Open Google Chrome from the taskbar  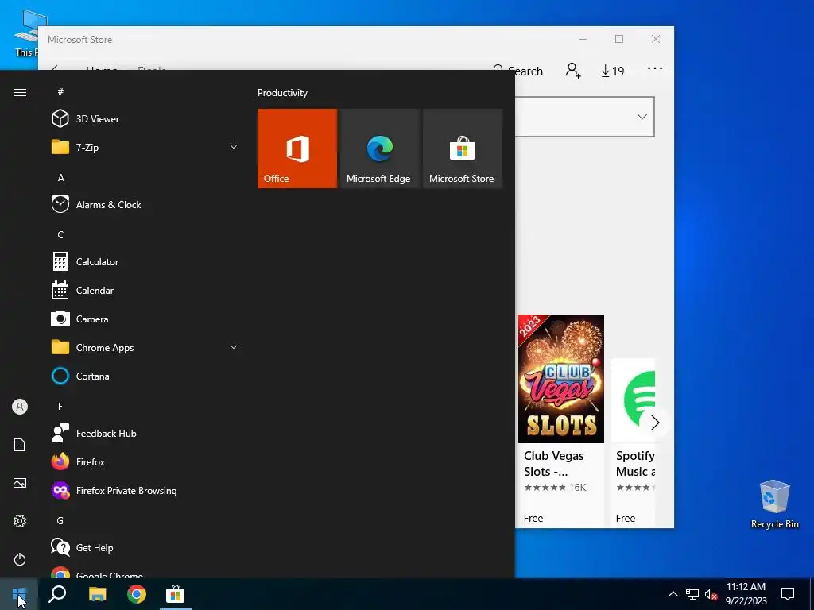click(137, 594)
